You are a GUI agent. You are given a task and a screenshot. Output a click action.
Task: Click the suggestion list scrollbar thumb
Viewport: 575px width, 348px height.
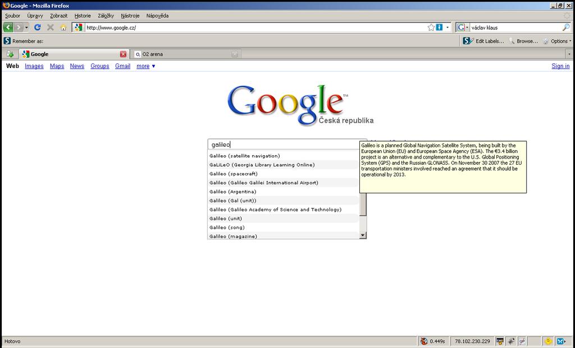tap(363, 204)
